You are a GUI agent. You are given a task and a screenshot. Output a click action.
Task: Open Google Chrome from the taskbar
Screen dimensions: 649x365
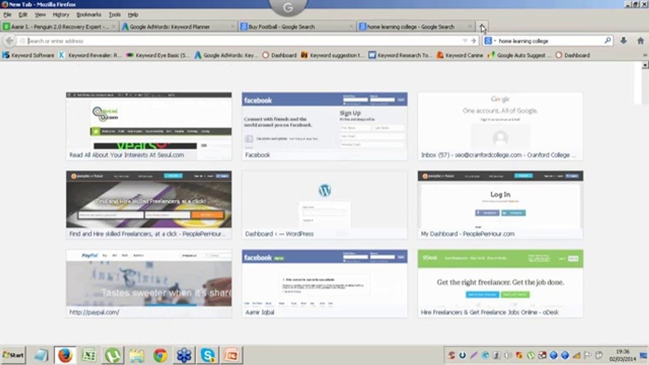tap(160, 355)
